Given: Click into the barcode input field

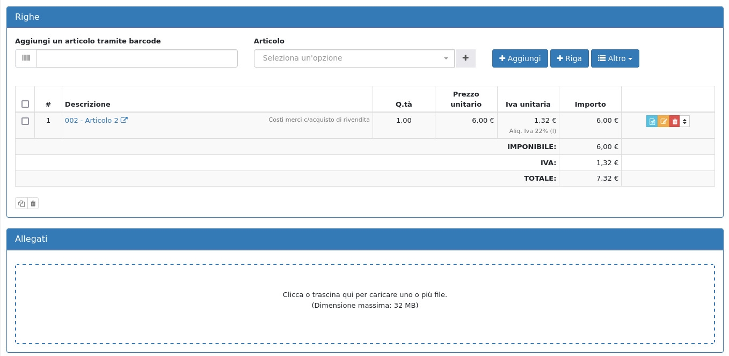Looking at the screenshot, I should click(x=137, y=58).
